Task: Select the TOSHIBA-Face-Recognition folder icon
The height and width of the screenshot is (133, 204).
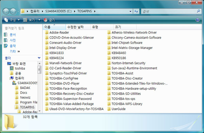Action: [x=47, y=89]
